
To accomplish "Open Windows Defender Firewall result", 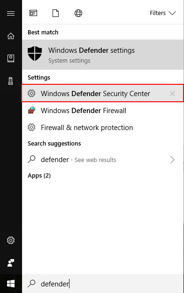I will 103,110.
